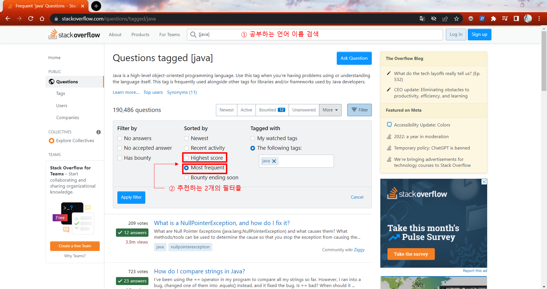Open the NullPointerException question

tap(222, 223)
